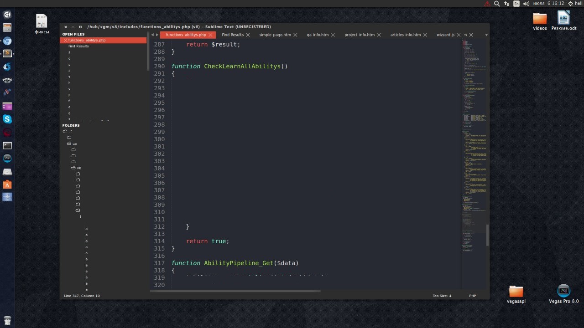
Task: Open the sound volume indicator
Action: pyautogui.click(x=526, y=4)
